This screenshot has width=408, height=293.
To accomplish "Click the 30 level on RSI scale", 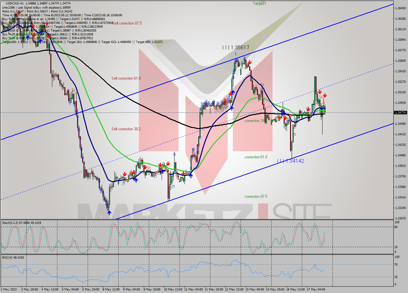I will (x=397, y=277).
